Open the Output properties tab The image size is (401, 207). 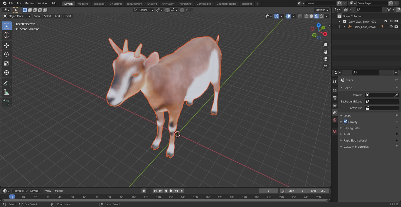click(x=335, y=98)
